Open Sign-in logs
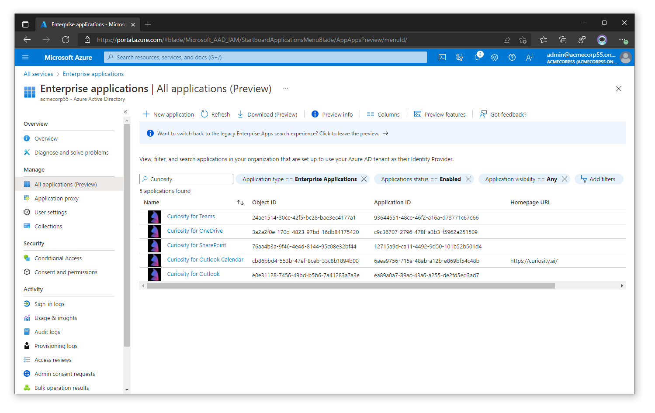 click(49, 304)
